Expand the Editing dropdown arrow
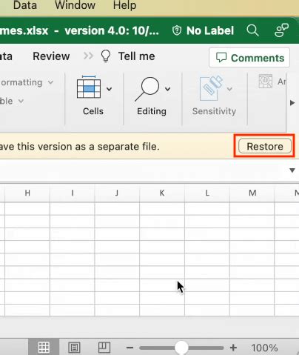The width and height of the screenshot is (299, 355). click(167, 89)
